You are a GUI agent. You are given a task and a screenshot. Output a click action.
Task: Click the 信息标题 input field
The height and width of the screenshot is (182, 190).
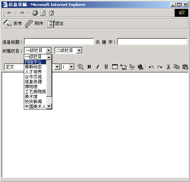59,42
